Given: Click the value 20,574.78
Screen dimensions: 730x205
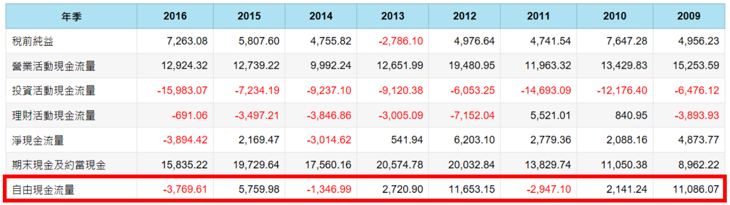Looking at the screenshot, I should 400,165.
